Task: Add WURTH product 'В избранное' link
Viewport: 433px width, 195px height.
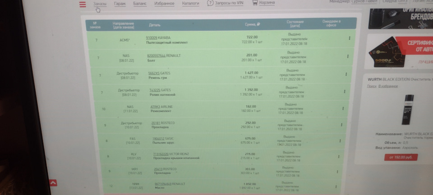Action: pos(388,86)
